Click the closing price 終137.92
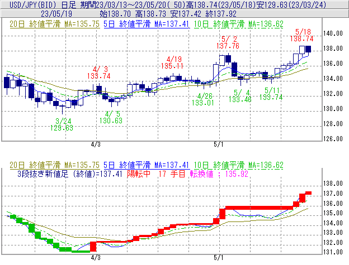This screenshot has height=265, width=349. [x=221, y=14]
